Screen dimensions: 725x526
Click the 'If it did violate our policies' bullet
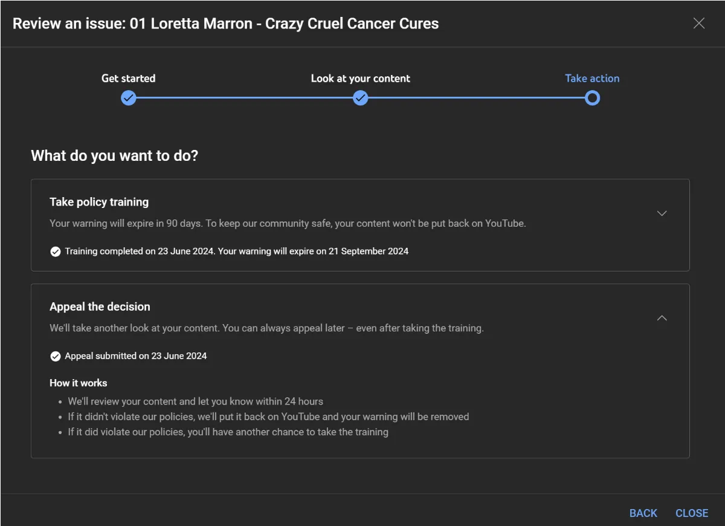(228, 432)
